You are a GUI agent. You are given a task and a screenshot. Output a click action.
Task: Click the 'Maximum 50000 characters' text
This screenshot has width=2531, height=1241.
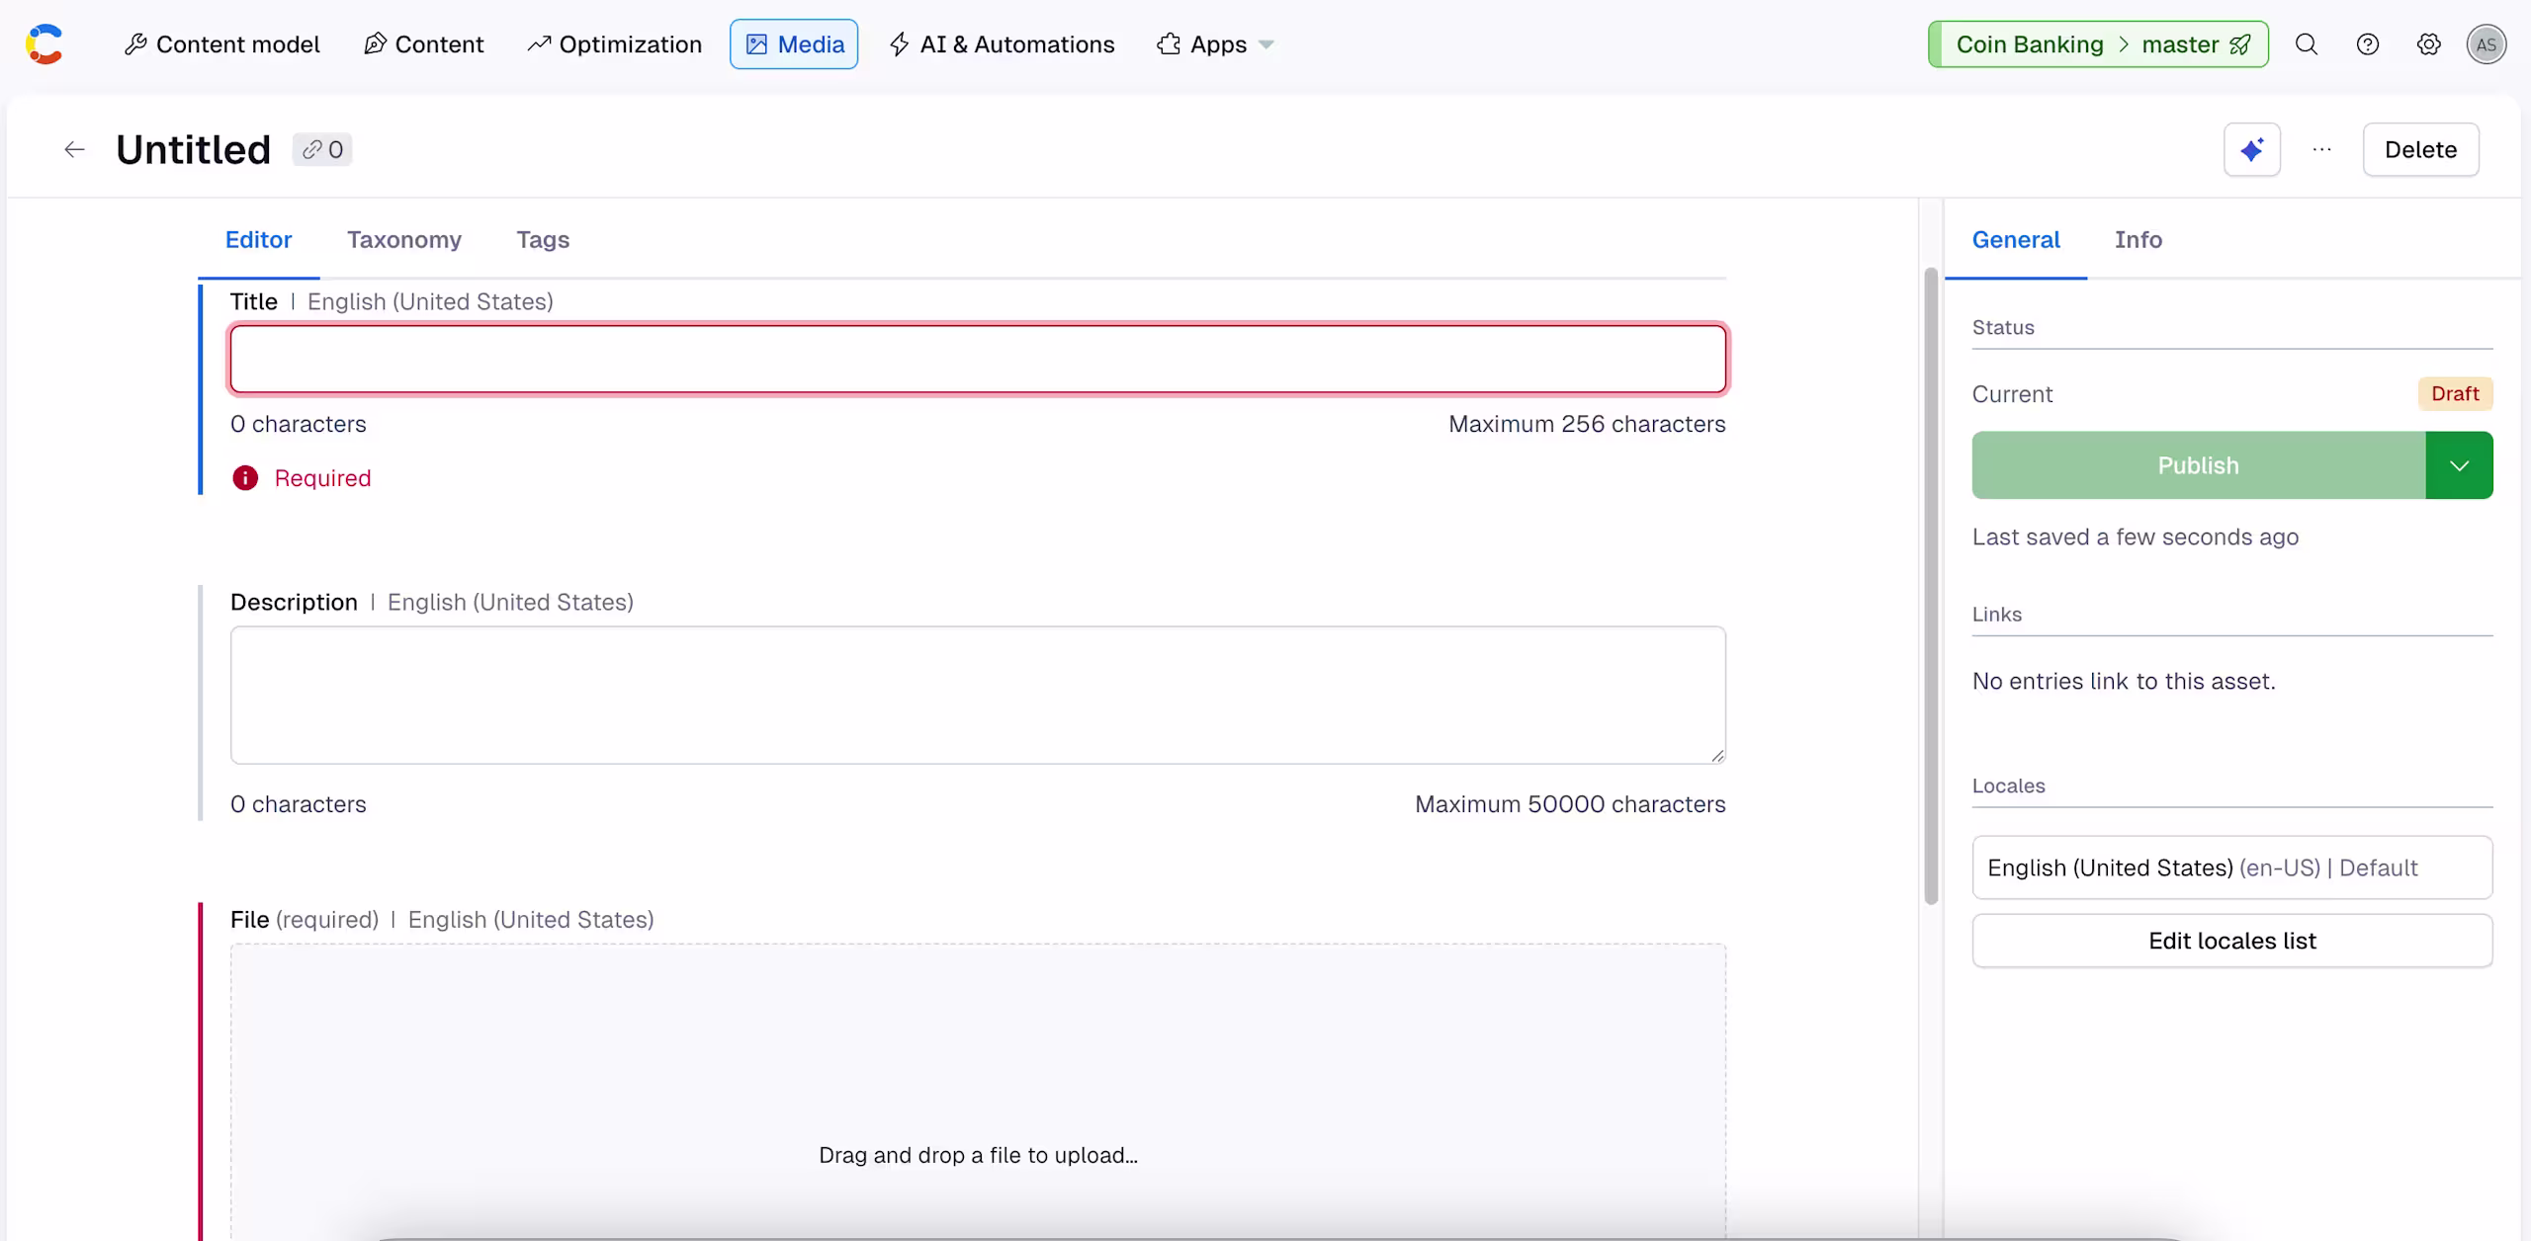tap(1570, 804)
